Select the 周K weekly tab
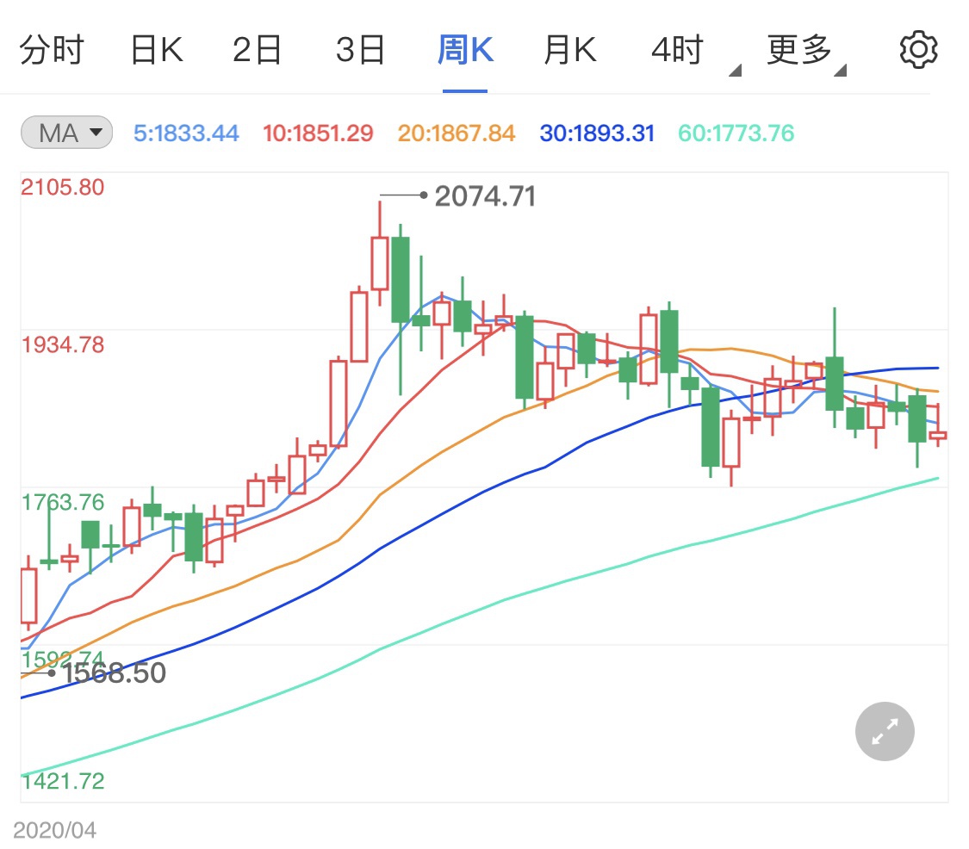 point(465,50)
